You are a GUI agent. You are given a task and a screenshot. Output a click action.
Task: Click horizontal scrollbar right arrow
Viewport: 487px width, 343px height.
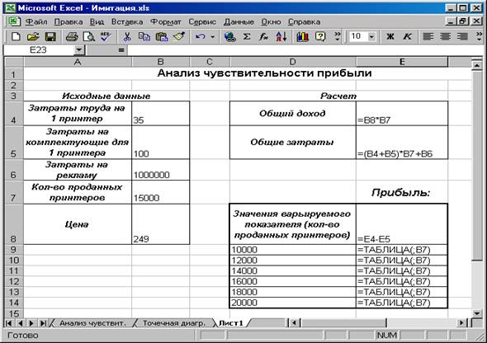pos(462,323)
